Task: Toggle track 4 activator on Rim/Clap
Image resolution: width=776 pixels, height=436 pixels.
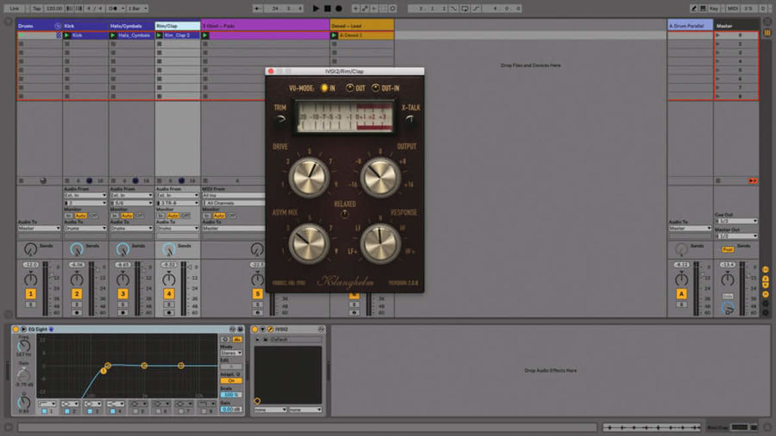Action: (x=168, y=294)
